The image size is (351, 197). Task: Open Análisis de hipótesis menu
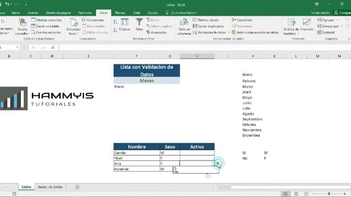(x=291, y=27)
